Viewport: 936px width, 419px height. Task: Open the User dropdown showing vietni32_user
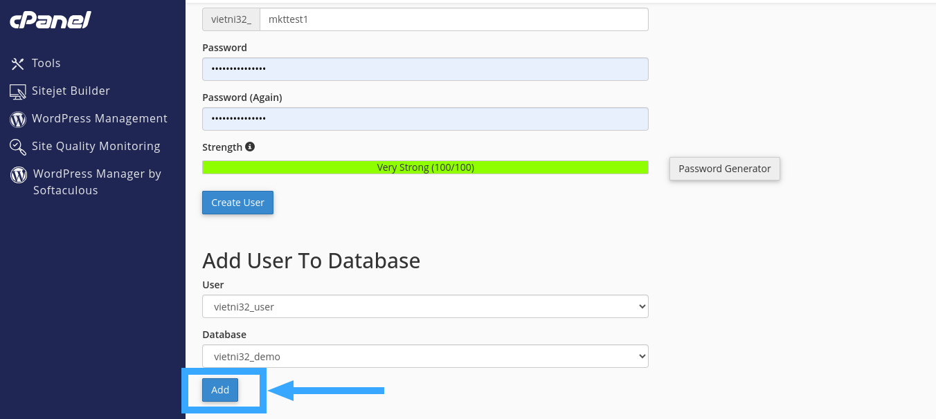425,307
